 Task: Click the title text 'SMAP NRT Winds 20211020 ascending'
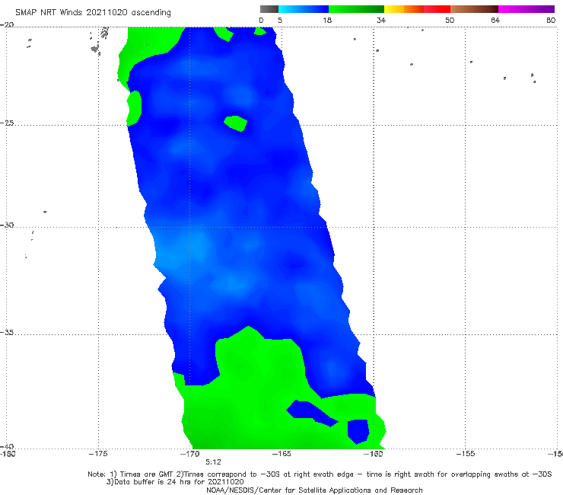click(93, 13)
